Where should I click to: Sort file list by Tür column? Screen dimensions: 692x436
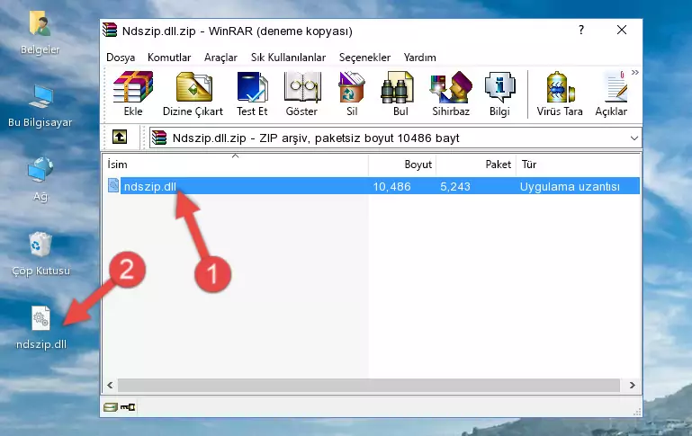pyautogui.click(x=578, y=165)
